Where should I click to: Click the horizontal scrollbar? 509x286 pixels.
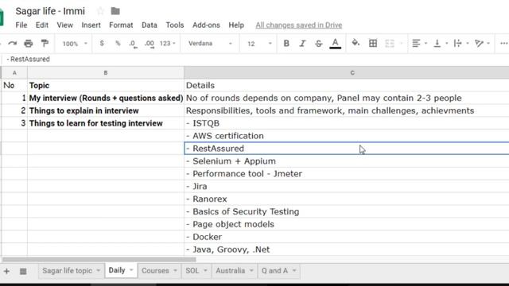tap(99, 260)
